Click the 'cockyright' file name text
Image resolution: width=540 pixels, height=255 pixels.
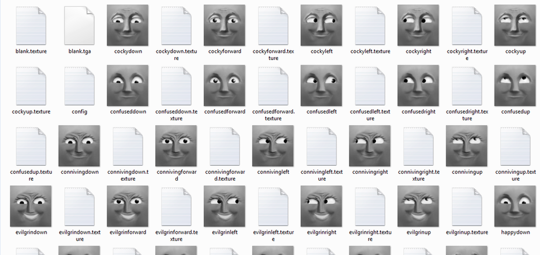pos(419,51)
